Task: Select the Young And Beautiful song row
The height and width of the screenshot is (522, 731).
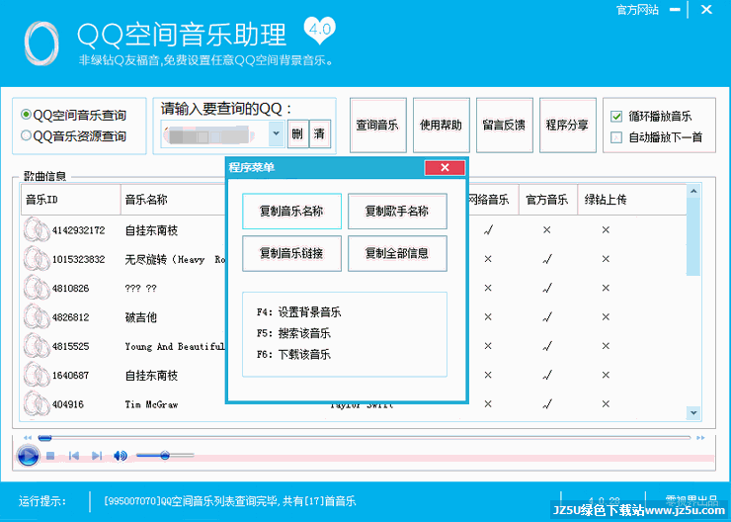Action: tap(175, 346)
